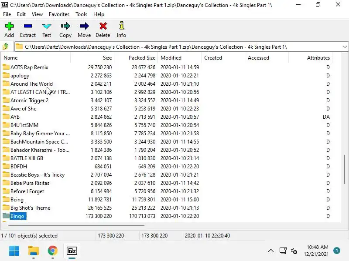Show hidden system tray icons
The image size is (349, 261).
coord(270,251)
